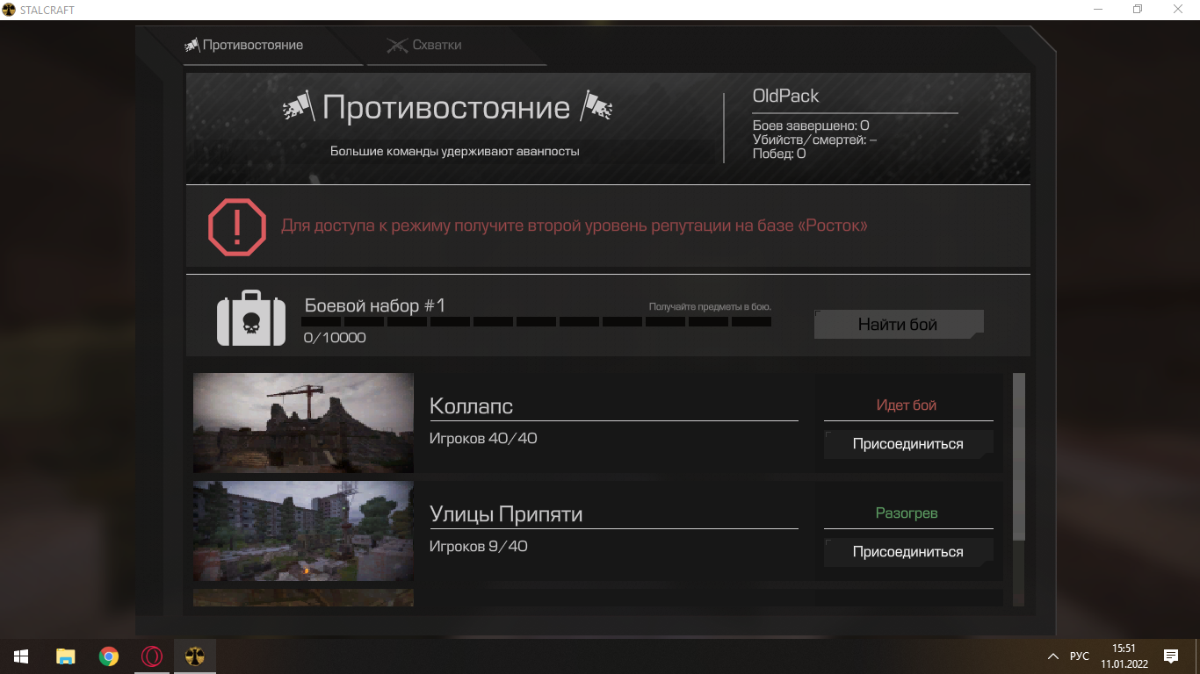Show hidden system tray icons
Screen dimensions: 1200x674
point(1053,656)
